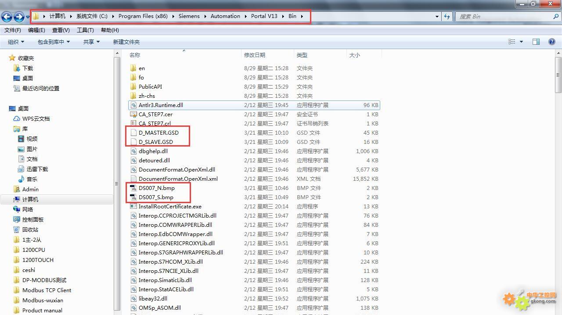Select 最近访问的位置 in sidebar
The width and height of the screenshot is (562, 315).
[x=41, y=88]
